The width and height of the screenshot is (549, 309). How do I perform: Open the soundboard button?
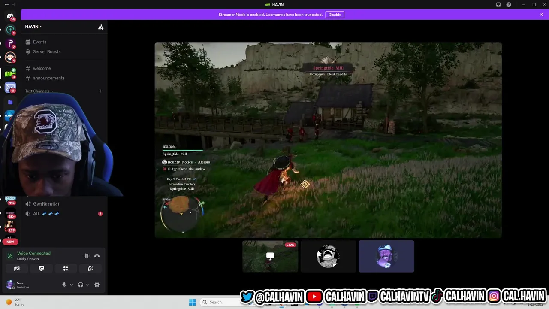coord(90,268)
